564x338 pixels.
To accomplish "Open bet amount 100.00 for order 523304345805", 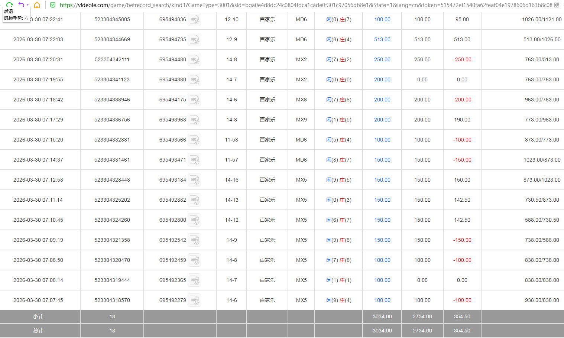I will click(x=382, y=19).
